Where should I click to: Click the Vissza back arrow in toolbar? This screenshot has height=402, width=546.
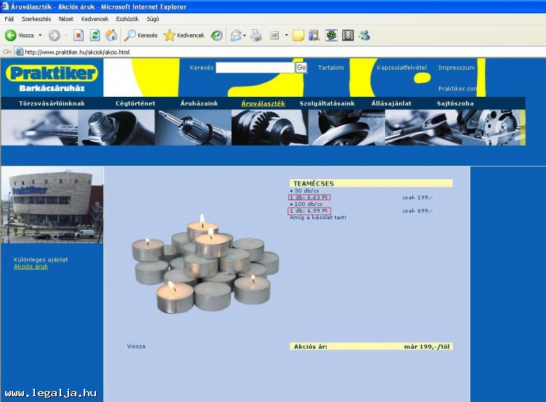11,35
